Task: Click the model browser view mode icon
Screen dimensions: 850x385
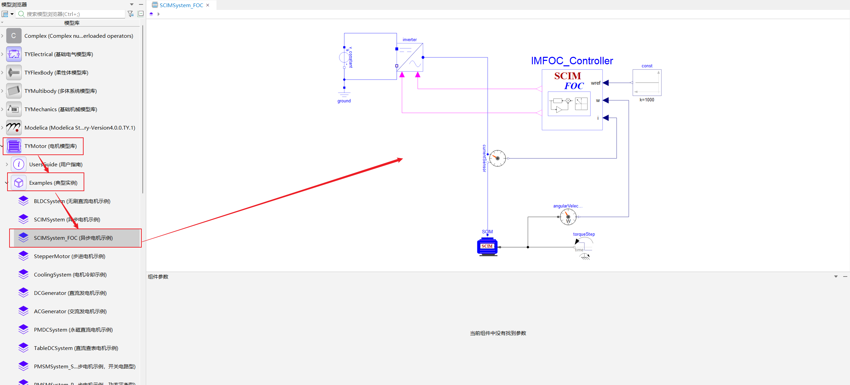Action: pyautogui.click(x=5, y=14)
